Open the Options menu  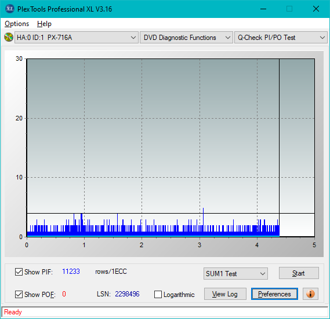[x=17, y=24]
